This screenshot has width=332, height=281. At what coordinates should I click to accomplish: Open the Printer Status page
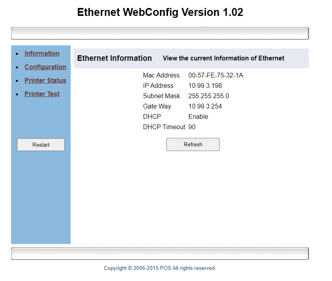[45, 81]
